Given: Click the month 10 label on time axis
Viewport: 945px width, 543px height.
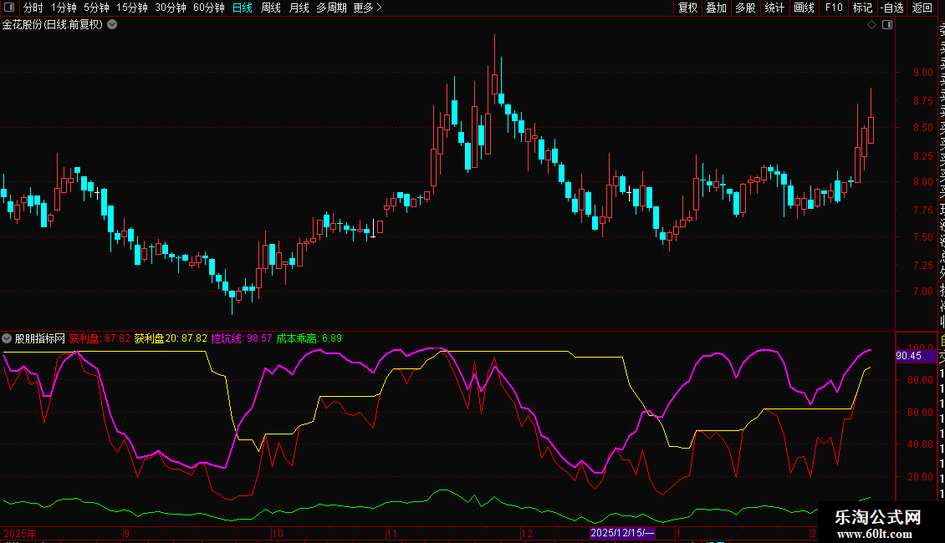Looking at the screenshot, I should [x=278, y=533].
